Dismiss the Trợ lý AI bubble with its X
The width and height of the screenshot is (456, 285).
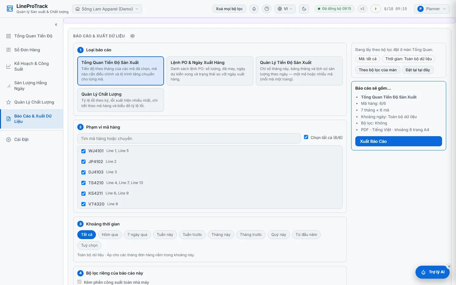pyautogui.click(x=449, y=266)
